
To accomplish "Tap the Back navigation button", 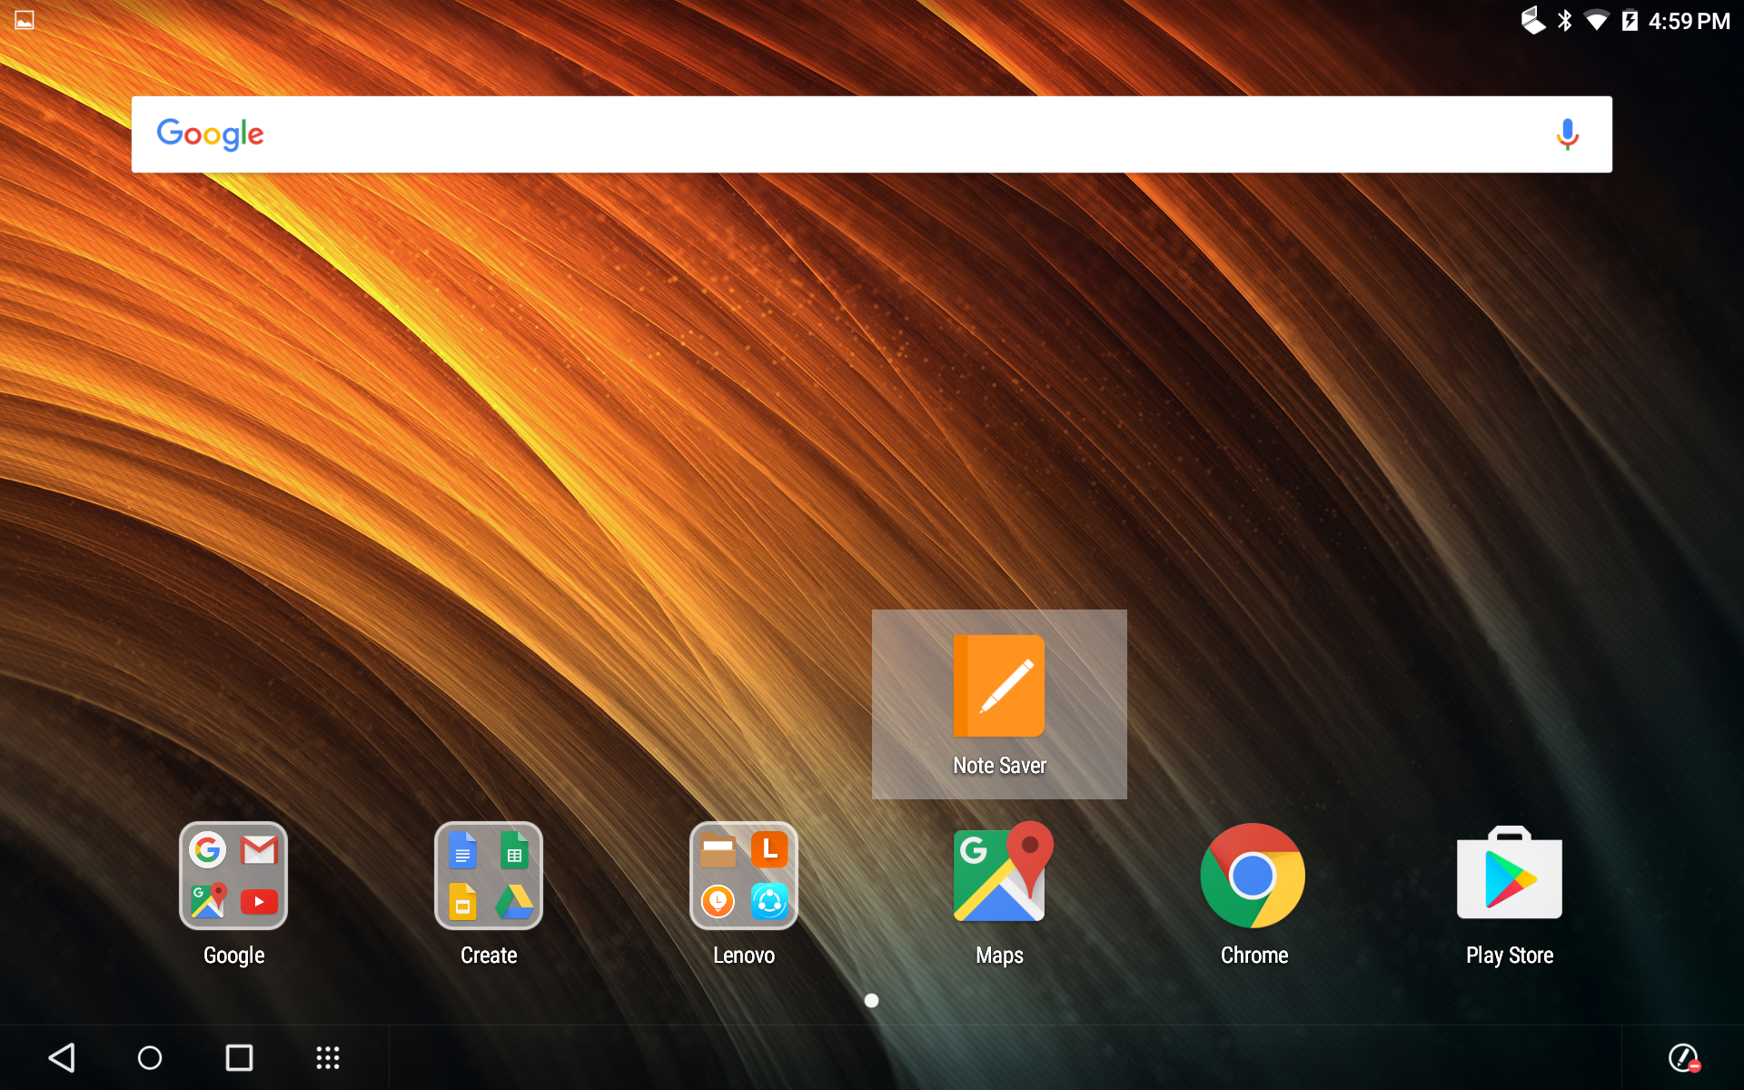I will click(x=62, y=1057).
